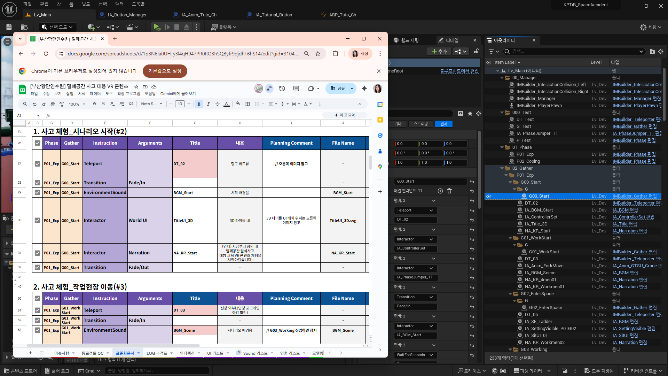Bookmark this page with star icon
This screenshot has height=376, width=668.
(x=318, y=54)
